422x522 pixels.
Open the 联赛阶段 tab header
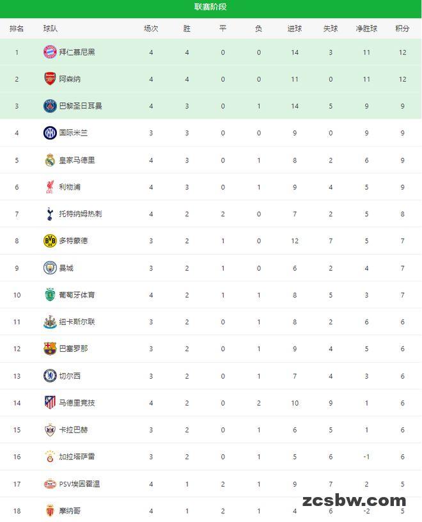tap(210, 7)
